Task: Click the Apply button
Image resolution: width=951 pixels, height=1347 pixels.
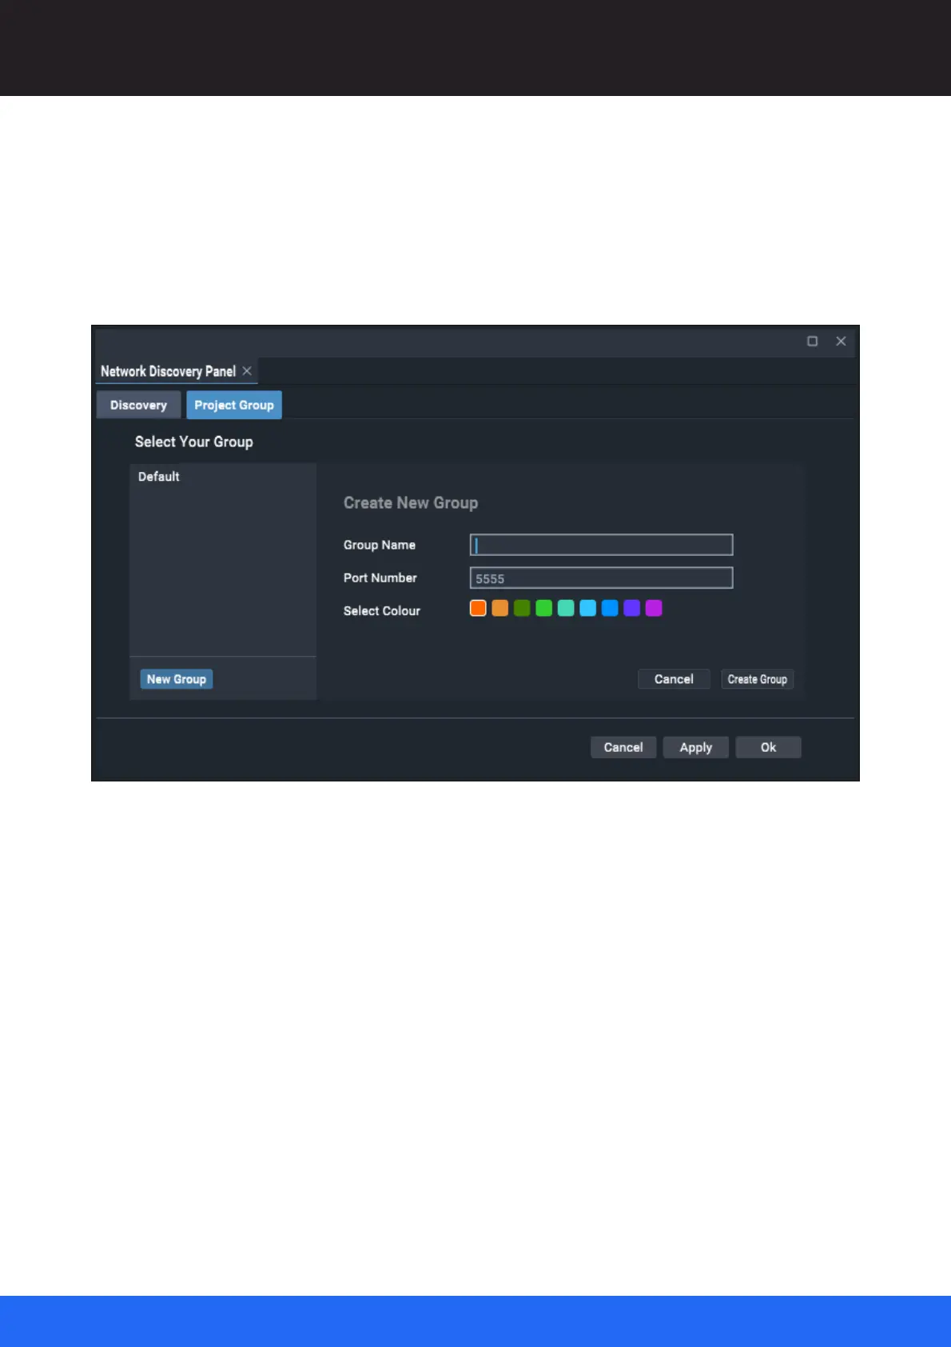Action: pos(696,747)
